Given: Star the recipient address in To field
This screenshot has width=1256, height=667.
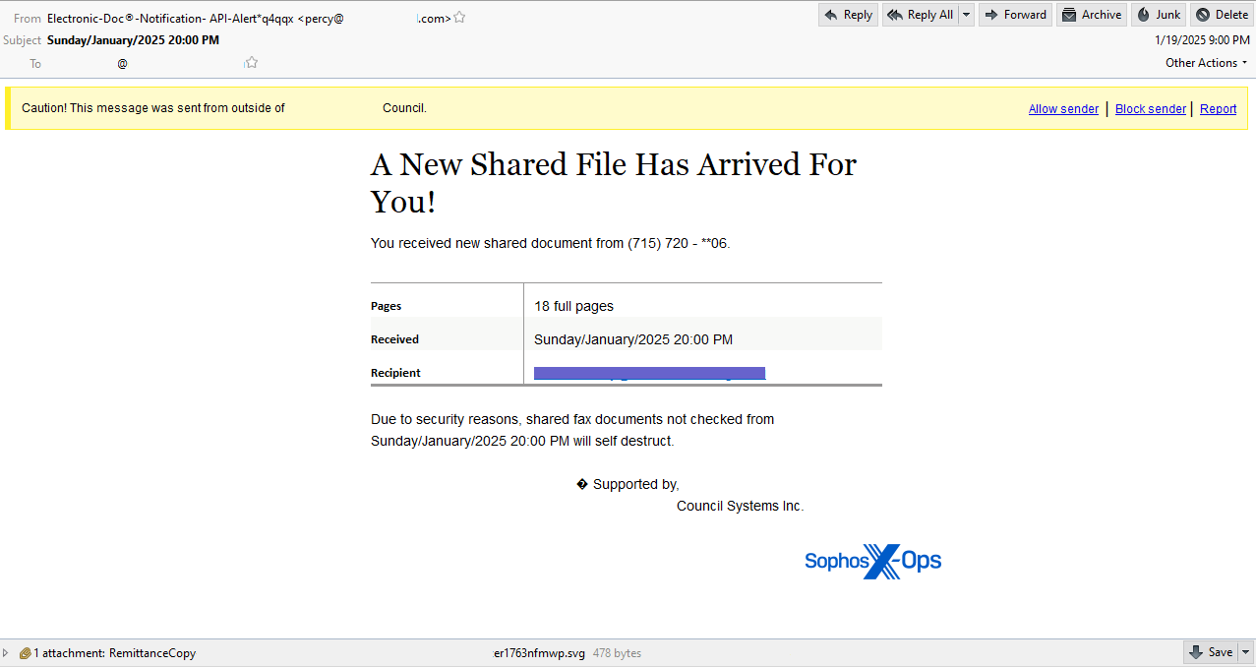Looking at the screenshot, I should pos(252,63).
